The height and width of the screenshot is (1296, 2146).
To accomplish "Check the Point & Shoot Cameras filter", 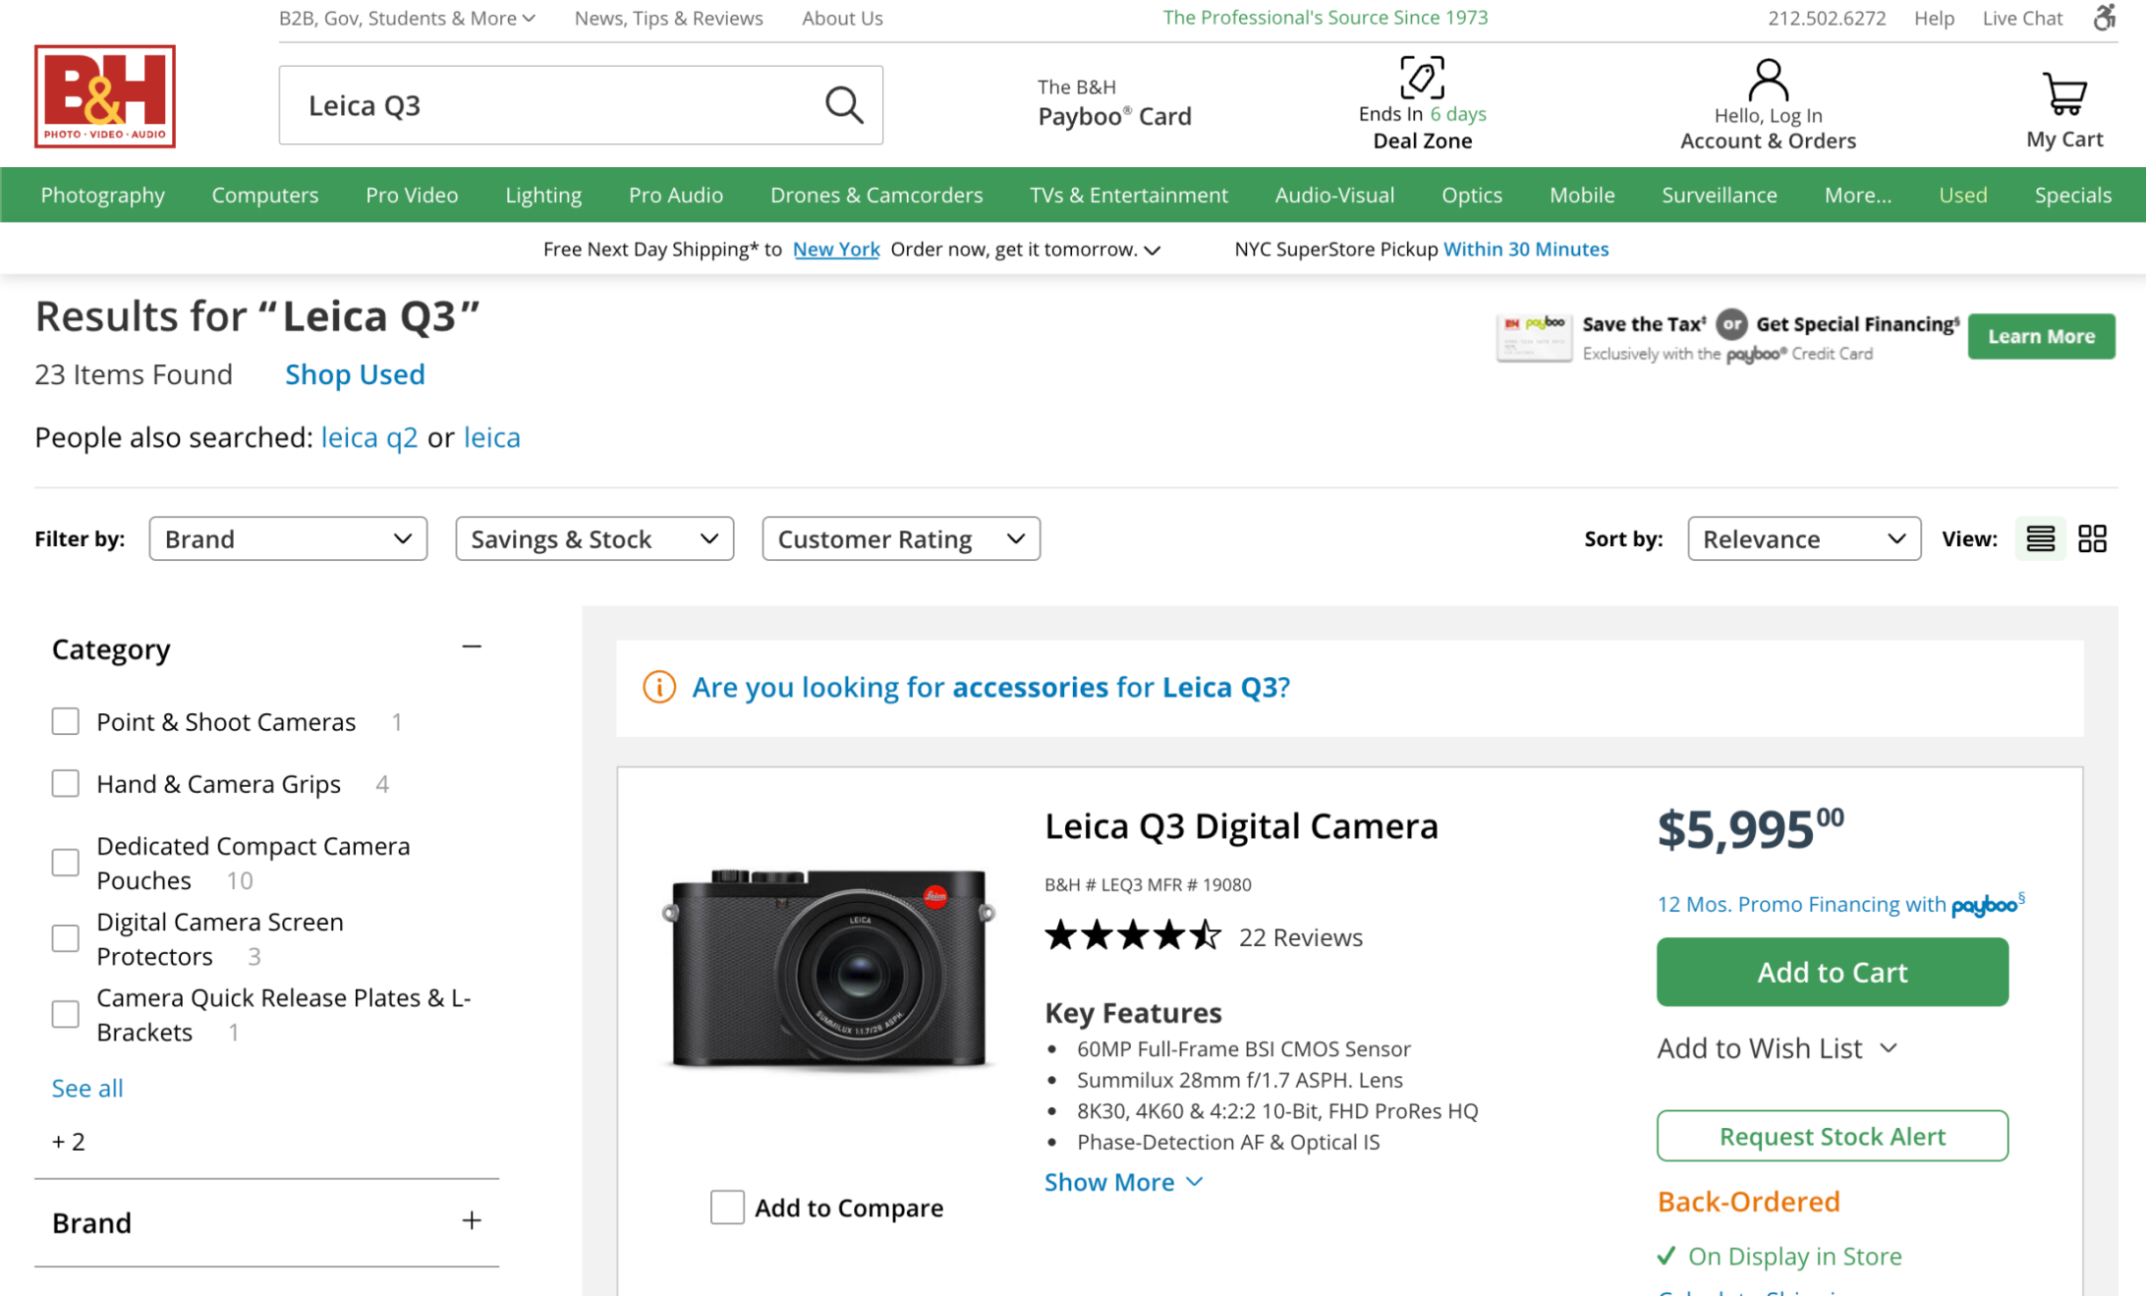I will pyautogui.click(x=66, y=722).
